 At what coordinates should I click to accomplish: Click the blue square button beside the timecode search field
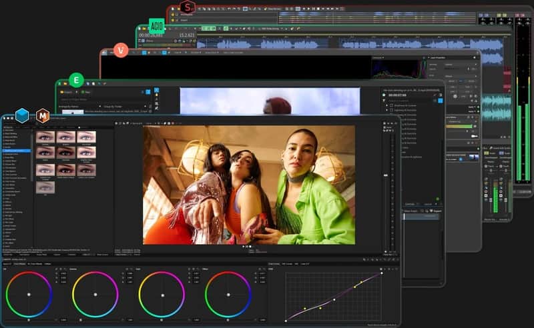[440, 101]
